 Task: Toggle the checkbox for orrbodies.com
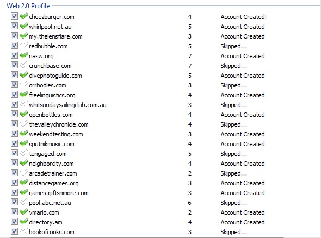pyautogui.click(x=14, y=85)
